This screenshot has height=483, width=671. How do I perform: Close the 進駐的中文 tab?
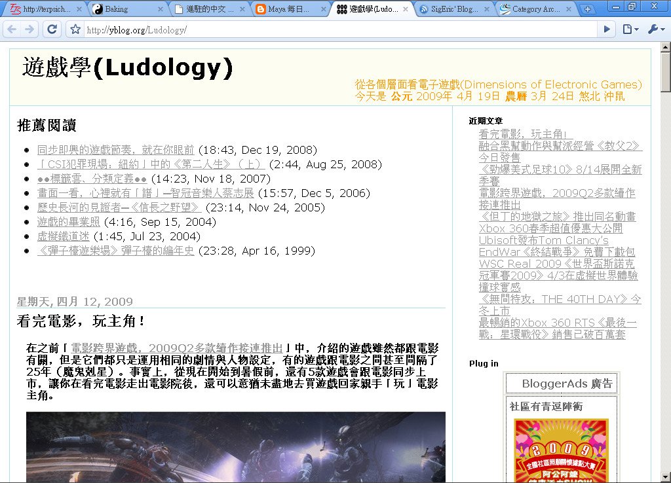pos(242,9)
